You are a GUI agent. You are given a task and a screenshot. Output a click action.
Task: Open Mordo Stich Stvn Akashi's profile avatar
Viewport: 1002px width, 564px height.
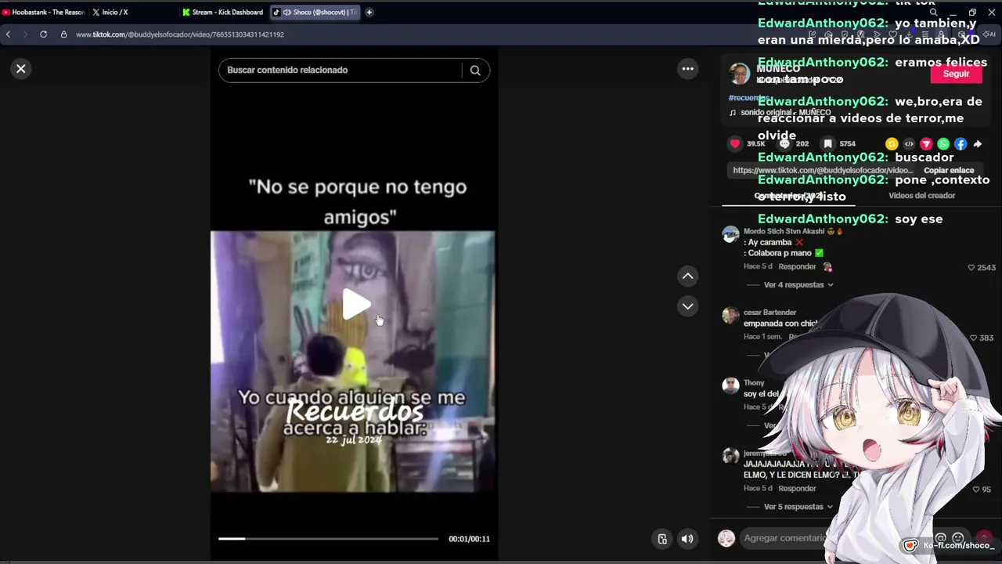pos(730,234)
